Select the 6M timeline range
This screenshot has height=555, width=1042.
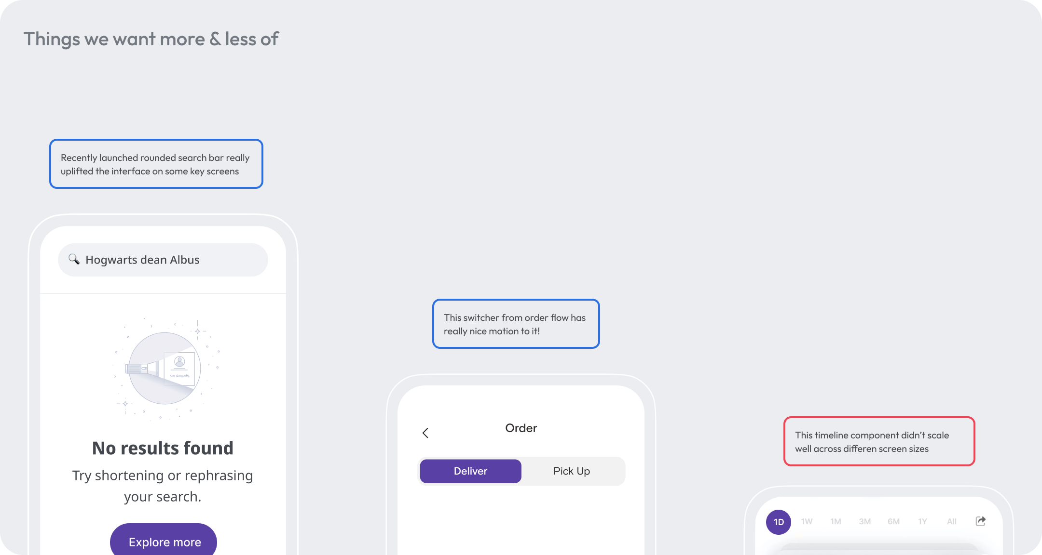[893, 522]
